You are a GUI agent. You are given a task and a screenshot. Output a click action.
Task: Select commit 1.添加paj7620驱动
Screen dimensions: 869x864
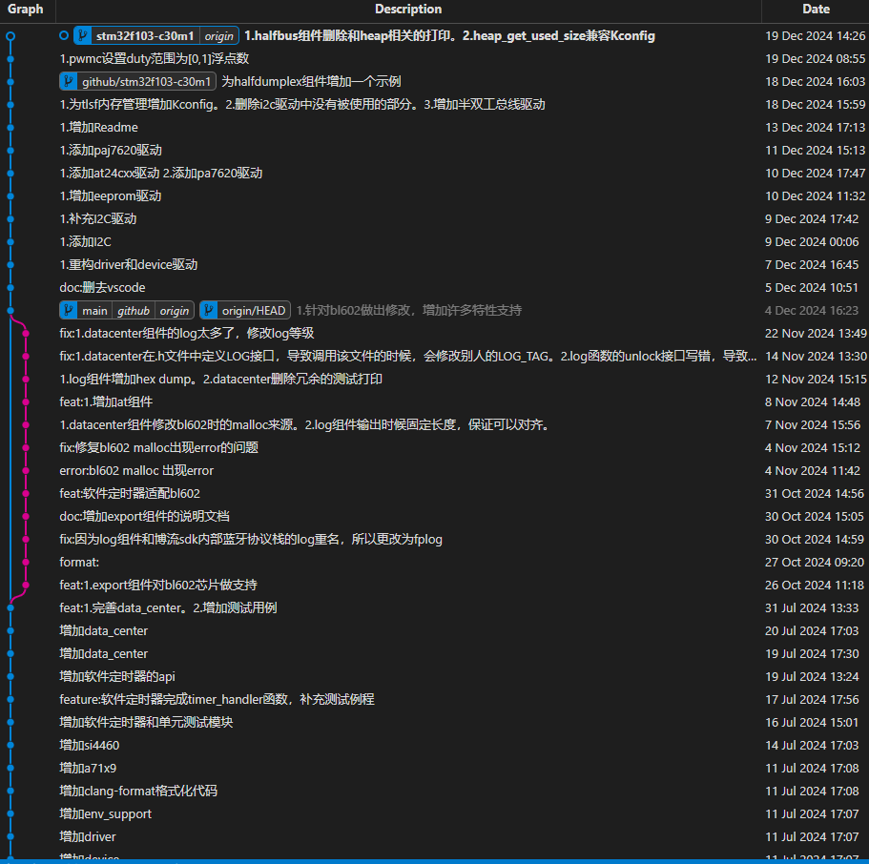(111, 150)
